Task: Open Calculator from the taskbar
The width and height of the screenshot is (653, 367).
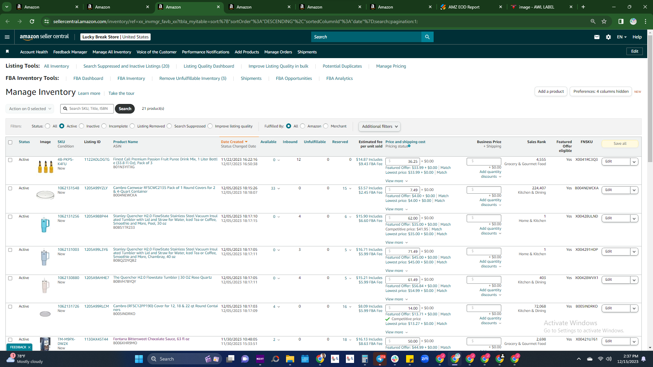Action: coord(365,359)
